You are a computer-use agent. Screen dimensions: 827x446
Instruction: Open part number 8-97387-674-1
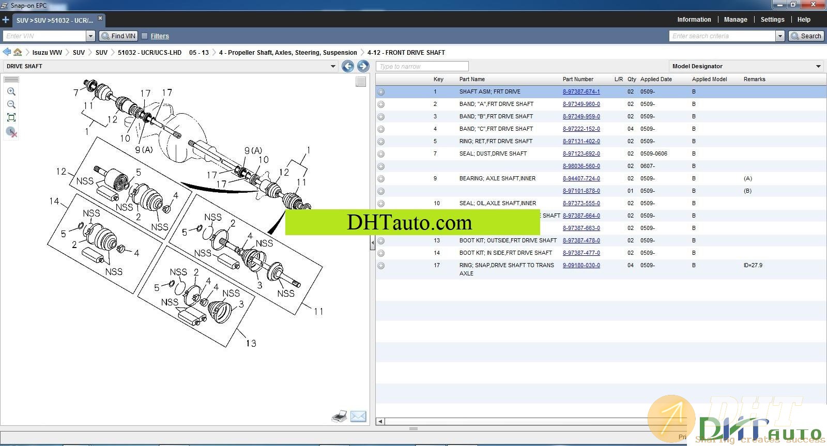581,91
